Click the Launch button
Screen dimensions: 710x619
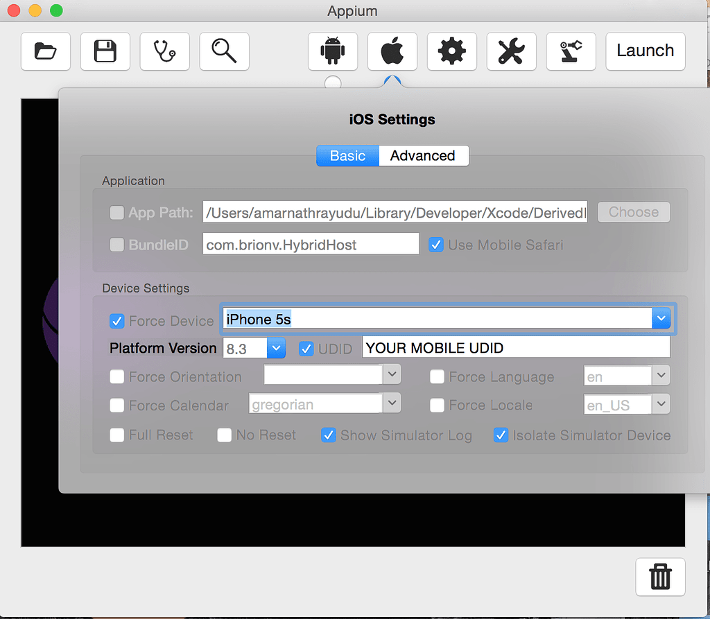645,51
